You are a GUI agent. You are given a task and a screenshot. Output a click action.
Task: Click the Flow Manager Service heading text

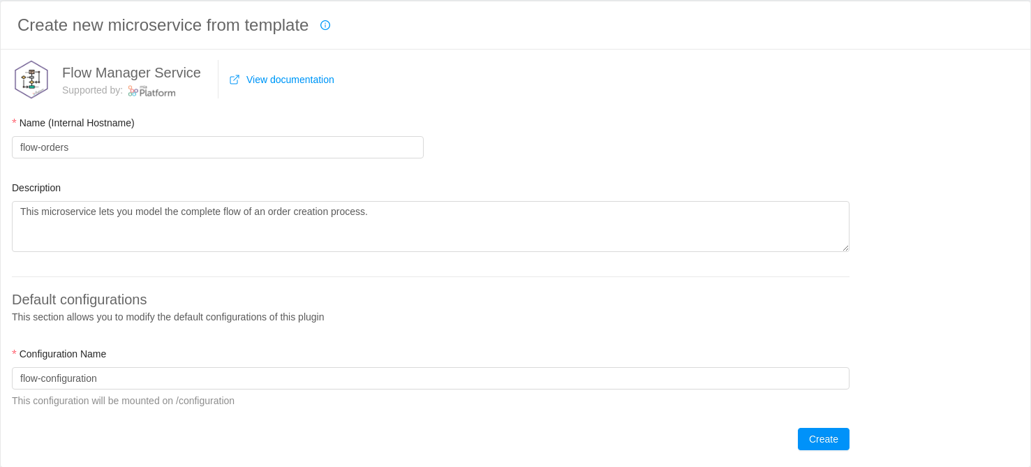[131, 73]
